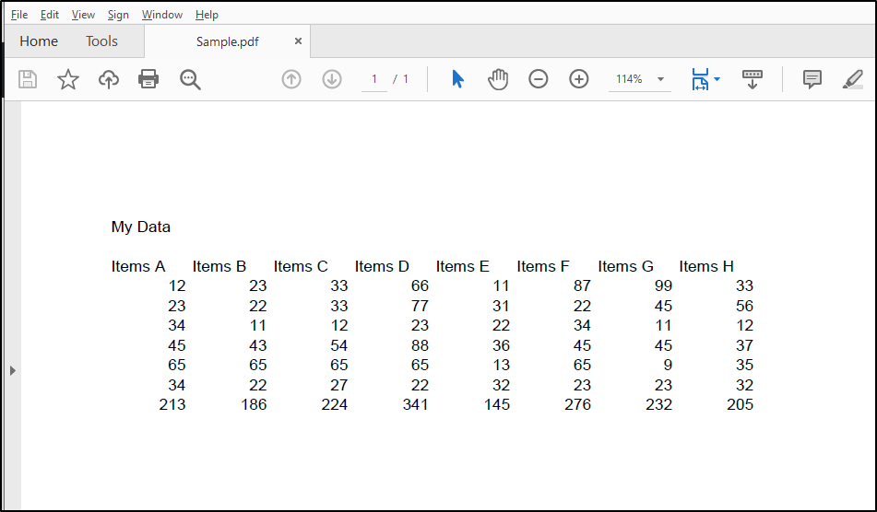Zoom in with the plus button
This screenshot has height=512, width=877.
coord(579,79)
